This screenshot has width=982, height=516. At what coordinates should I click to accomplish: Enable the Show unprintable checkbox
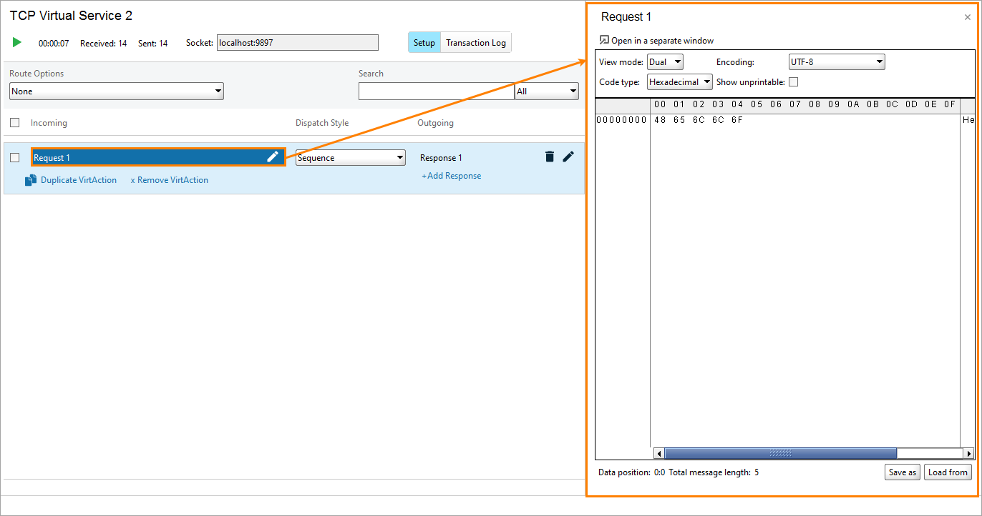click(x=793, y=81)
